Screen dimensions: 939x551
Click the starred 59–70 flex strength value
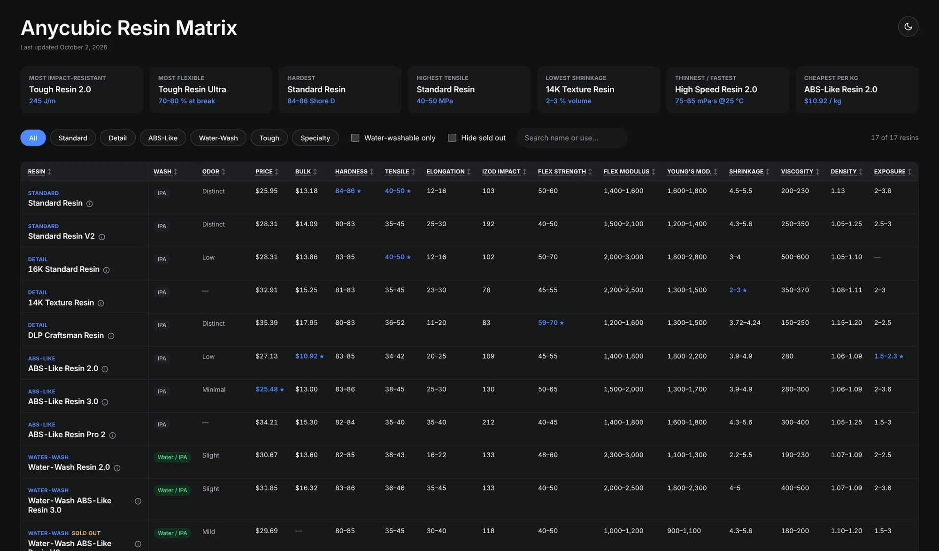pos(551,323)
